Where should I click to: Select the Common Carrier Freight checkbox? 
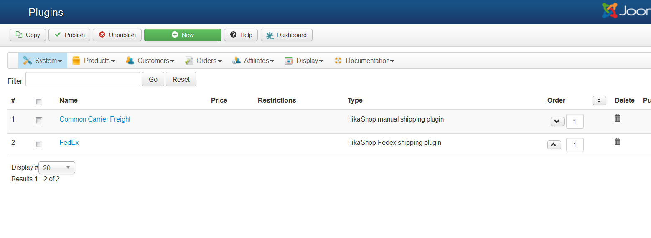click(x=39, y=121)
